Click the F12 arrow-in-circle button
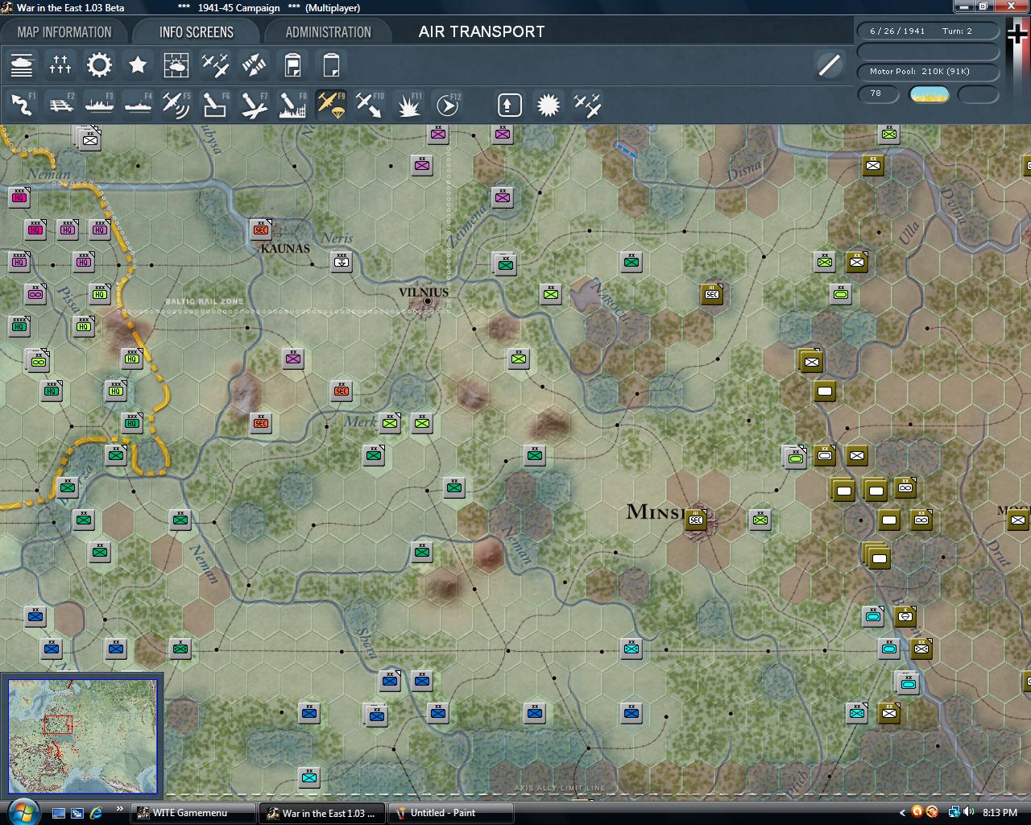The height and width of the screenshot is (825, 1031). tap(447, 105)
